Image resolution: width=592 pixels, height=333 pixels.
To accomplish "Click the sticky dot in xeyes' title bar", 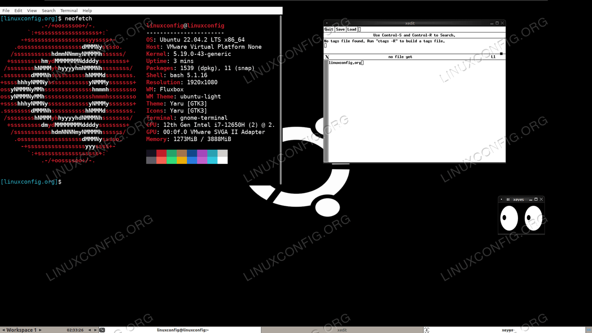I will pos(502,199).
